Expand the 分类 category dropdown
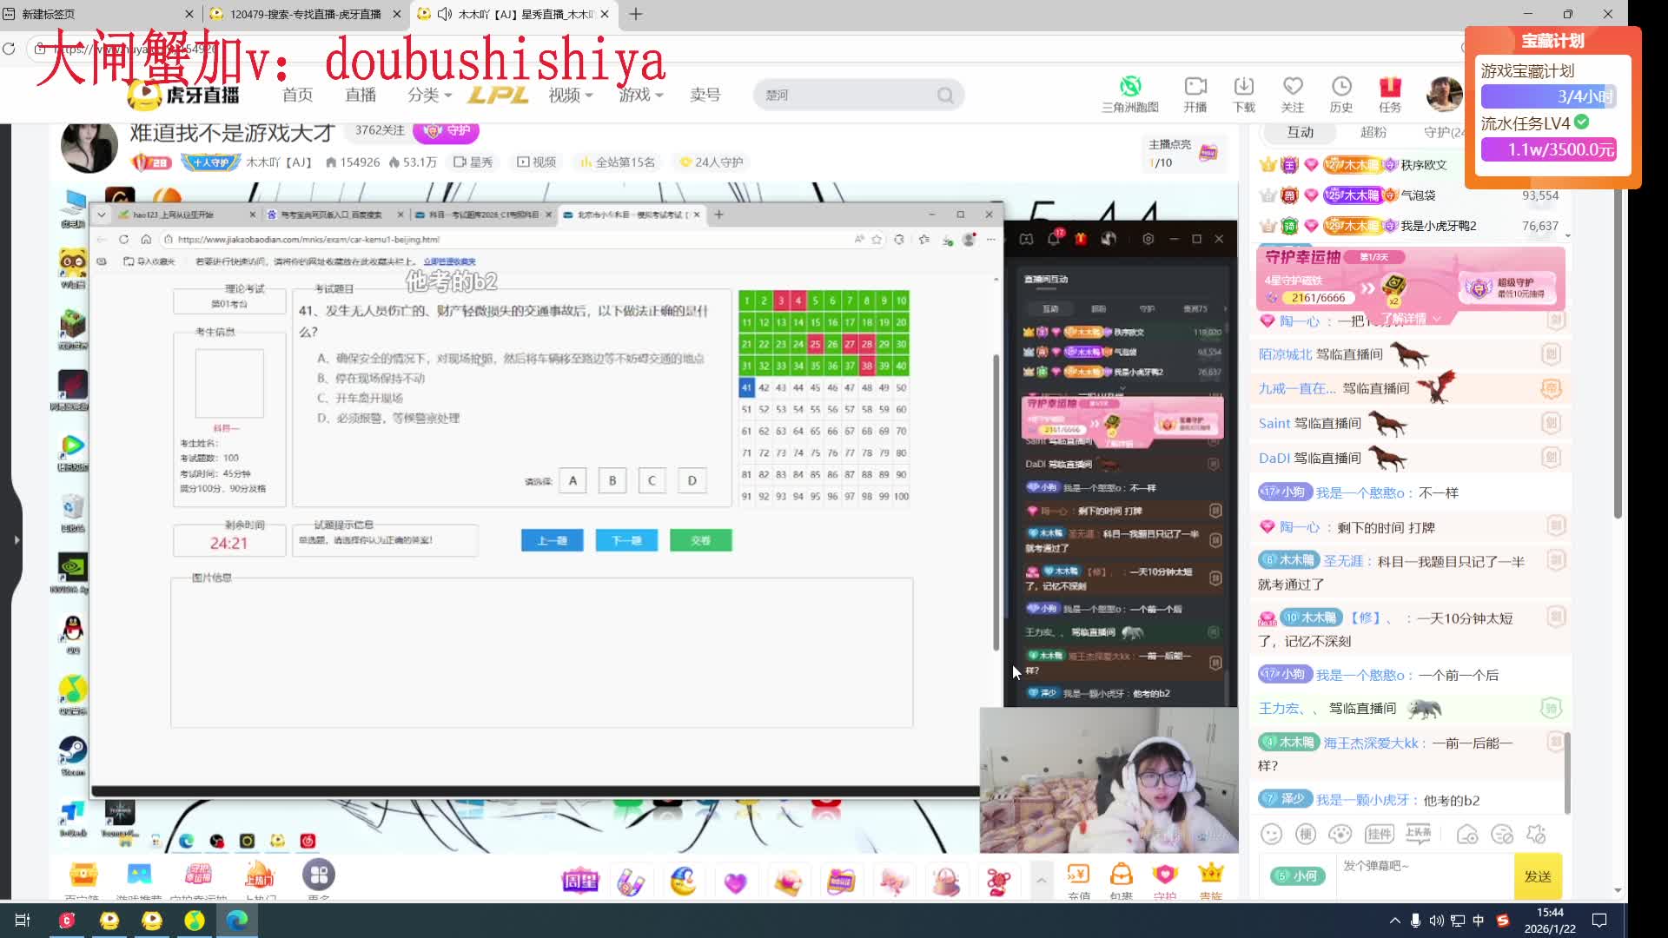The width and height of the screenshot is (1668, 938). point(429,95)
